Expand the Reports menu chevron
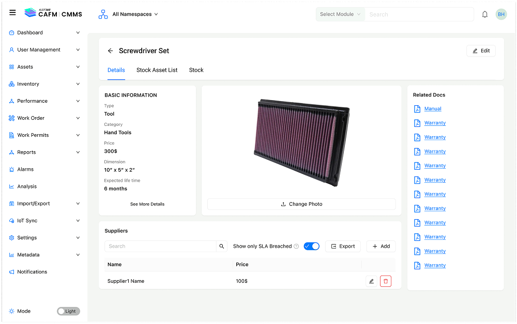 pos(78,152)
